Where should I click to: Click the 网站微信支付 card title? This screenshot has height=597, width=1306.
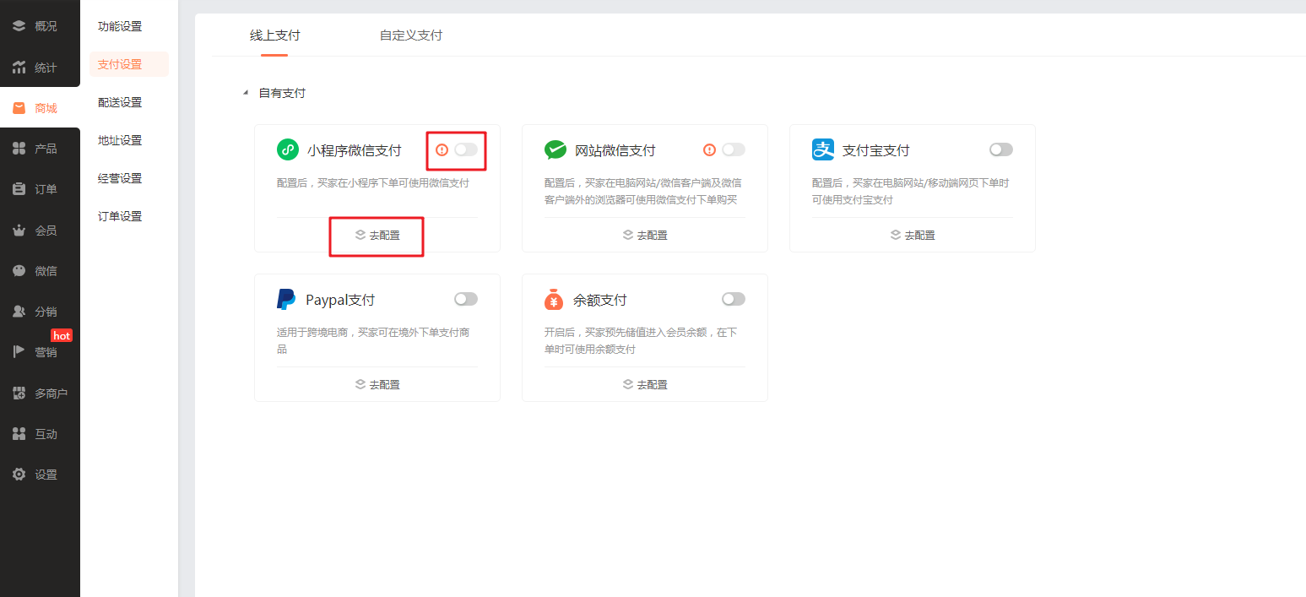click(615, 150)
